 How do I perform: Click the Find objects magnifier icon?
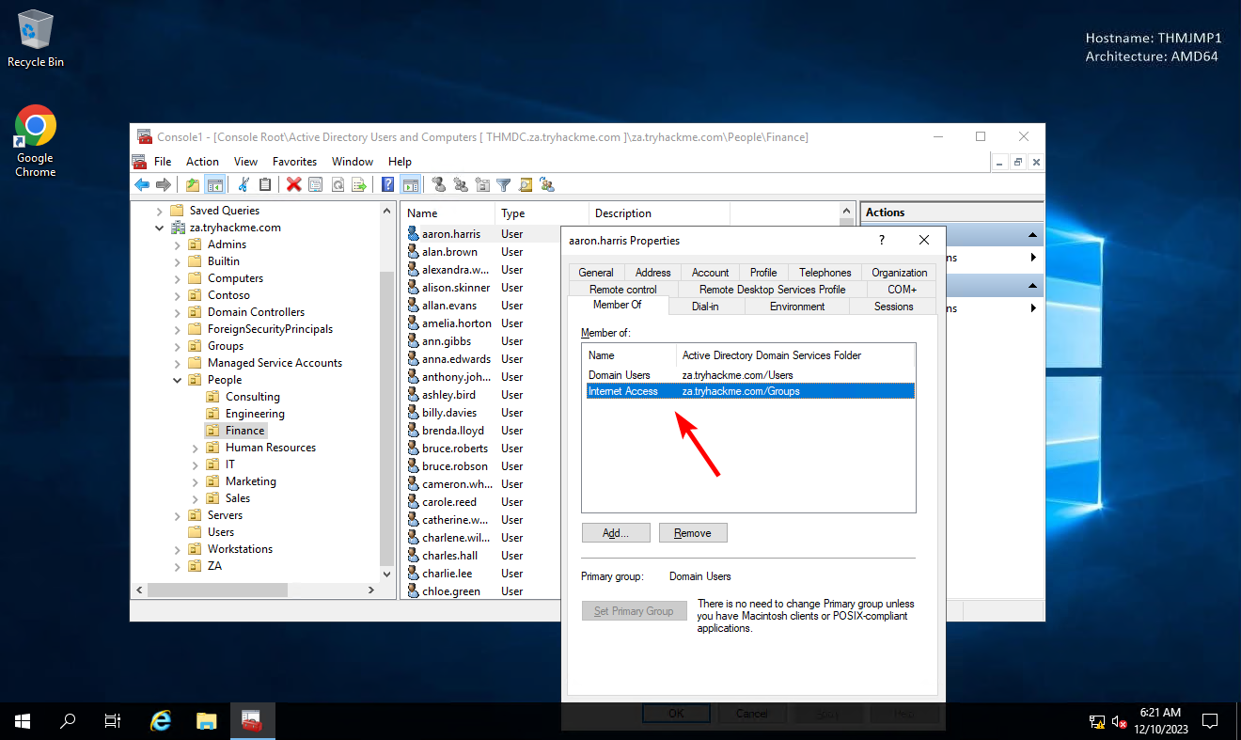click(x=526, y=185)
